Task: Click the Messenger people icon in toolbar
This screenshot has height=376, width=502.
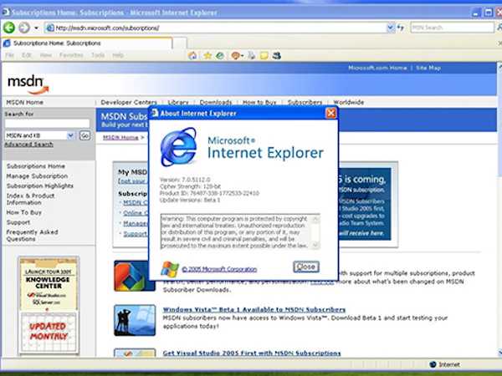Action: [277, 56]
